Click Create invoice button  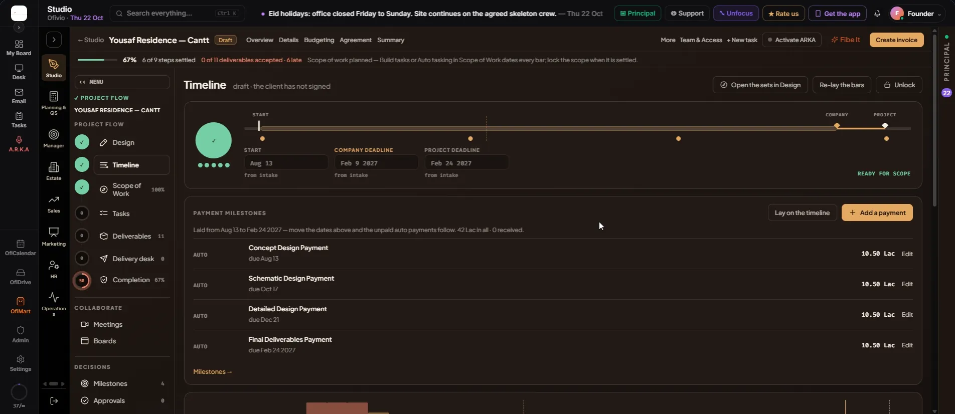pyautogui.click(x=896, y=40)
